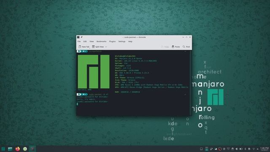Click the New Tab toolbar button
This screenshot has height=152, width=270.
point(84,47)
